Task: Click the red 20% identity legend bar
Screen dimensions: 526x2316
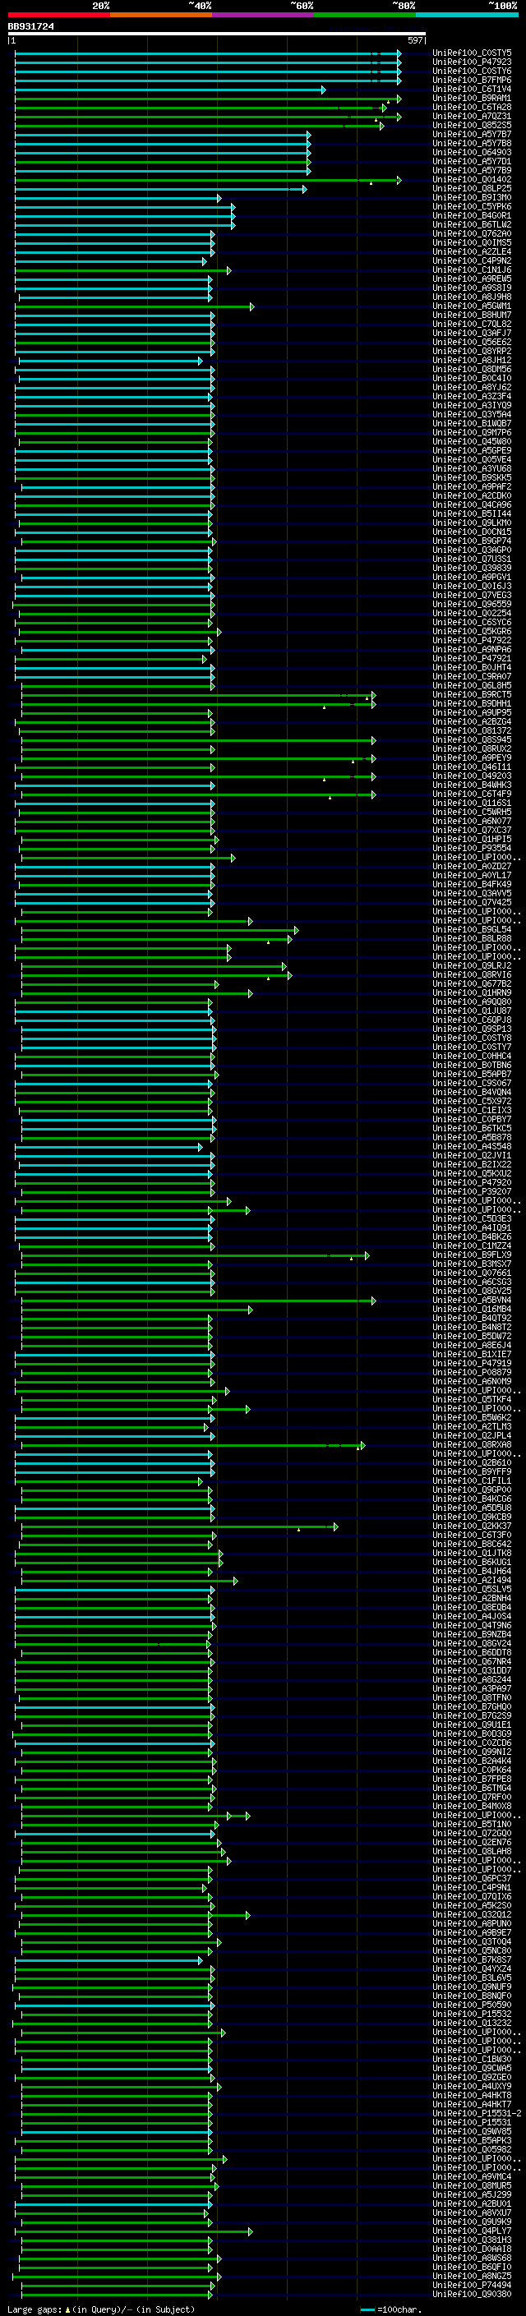Action: coord(58,15)
